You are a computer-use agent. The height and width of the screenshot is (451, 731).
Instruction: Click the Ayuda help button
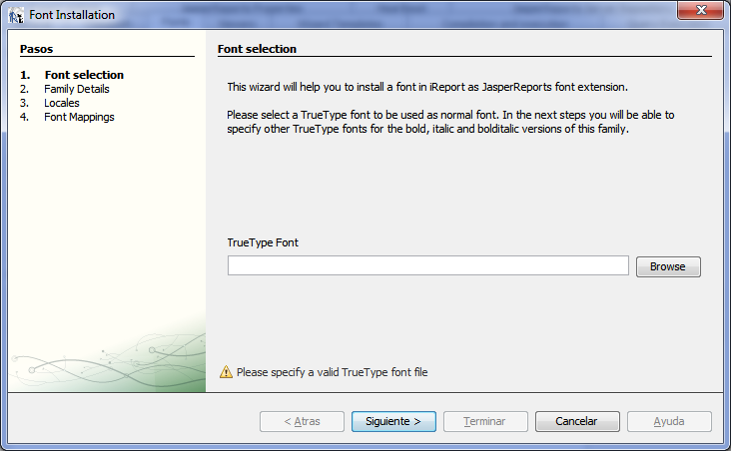[x=669, y=421]
